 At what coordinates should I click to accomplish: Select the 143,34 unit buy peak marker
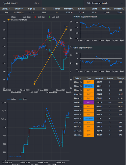(49, 36)
